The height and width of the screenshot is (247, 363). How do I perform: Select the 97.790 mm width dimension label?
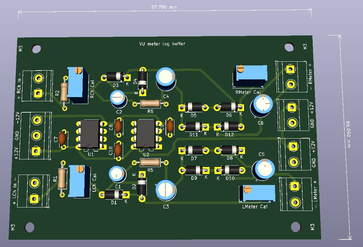[x=164, y=7]
